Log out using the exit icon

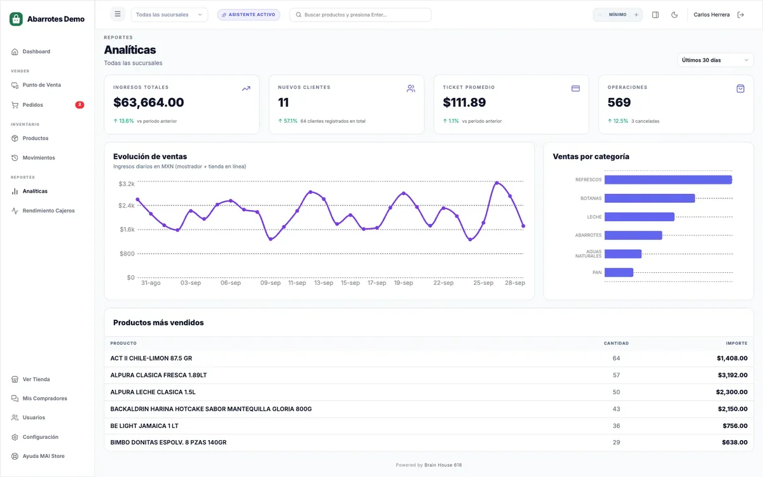click(x=741, y=15)
